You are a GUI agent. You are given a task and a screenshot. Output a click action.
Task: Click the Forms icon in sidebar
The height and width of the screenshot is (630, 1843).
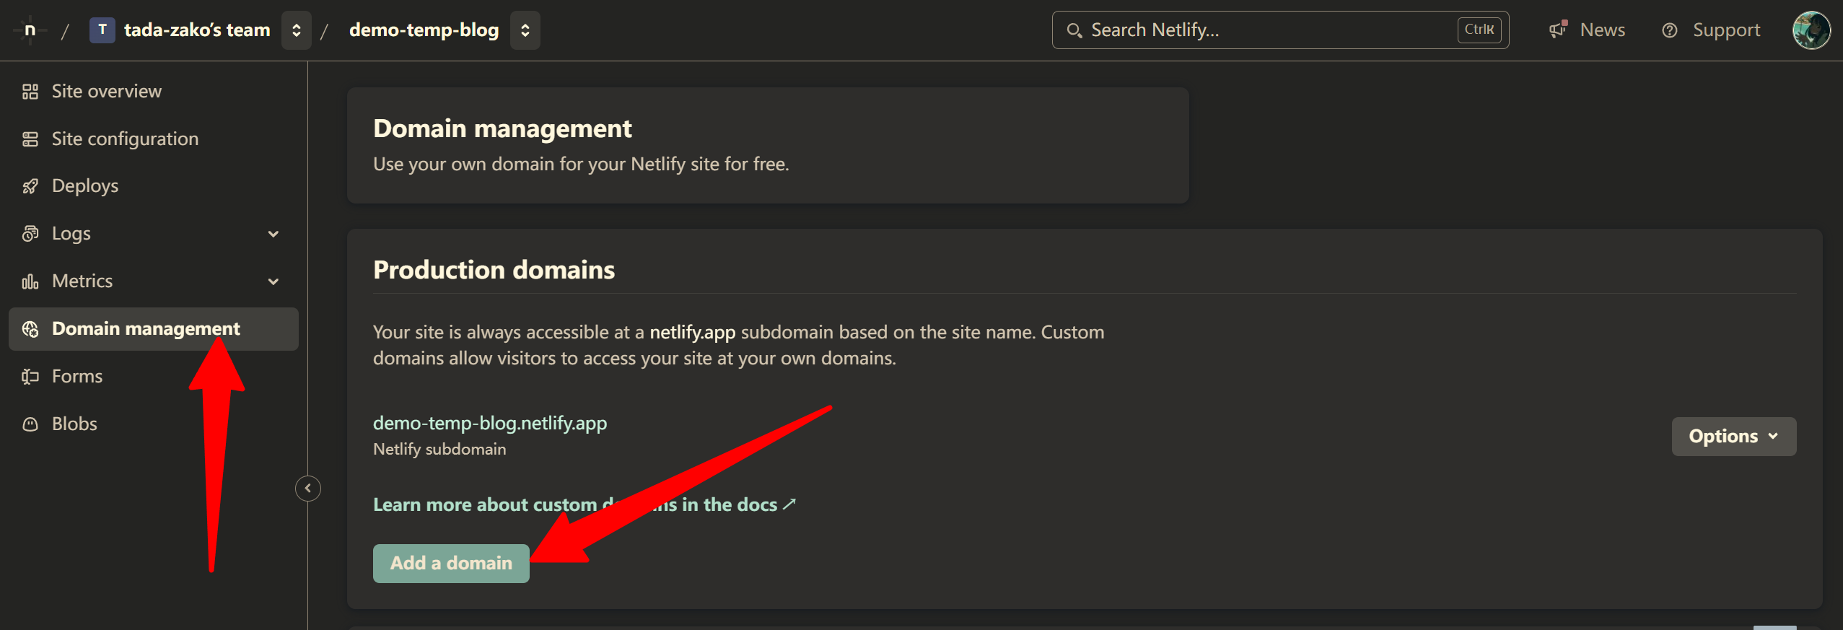(x=30, y=377)
